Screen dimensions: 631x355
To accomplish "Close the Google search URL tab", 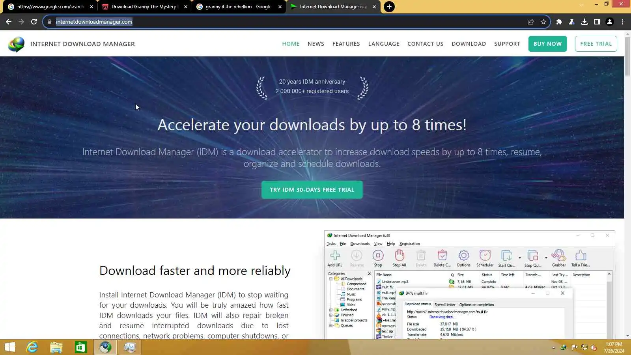I will click(91, 7).
